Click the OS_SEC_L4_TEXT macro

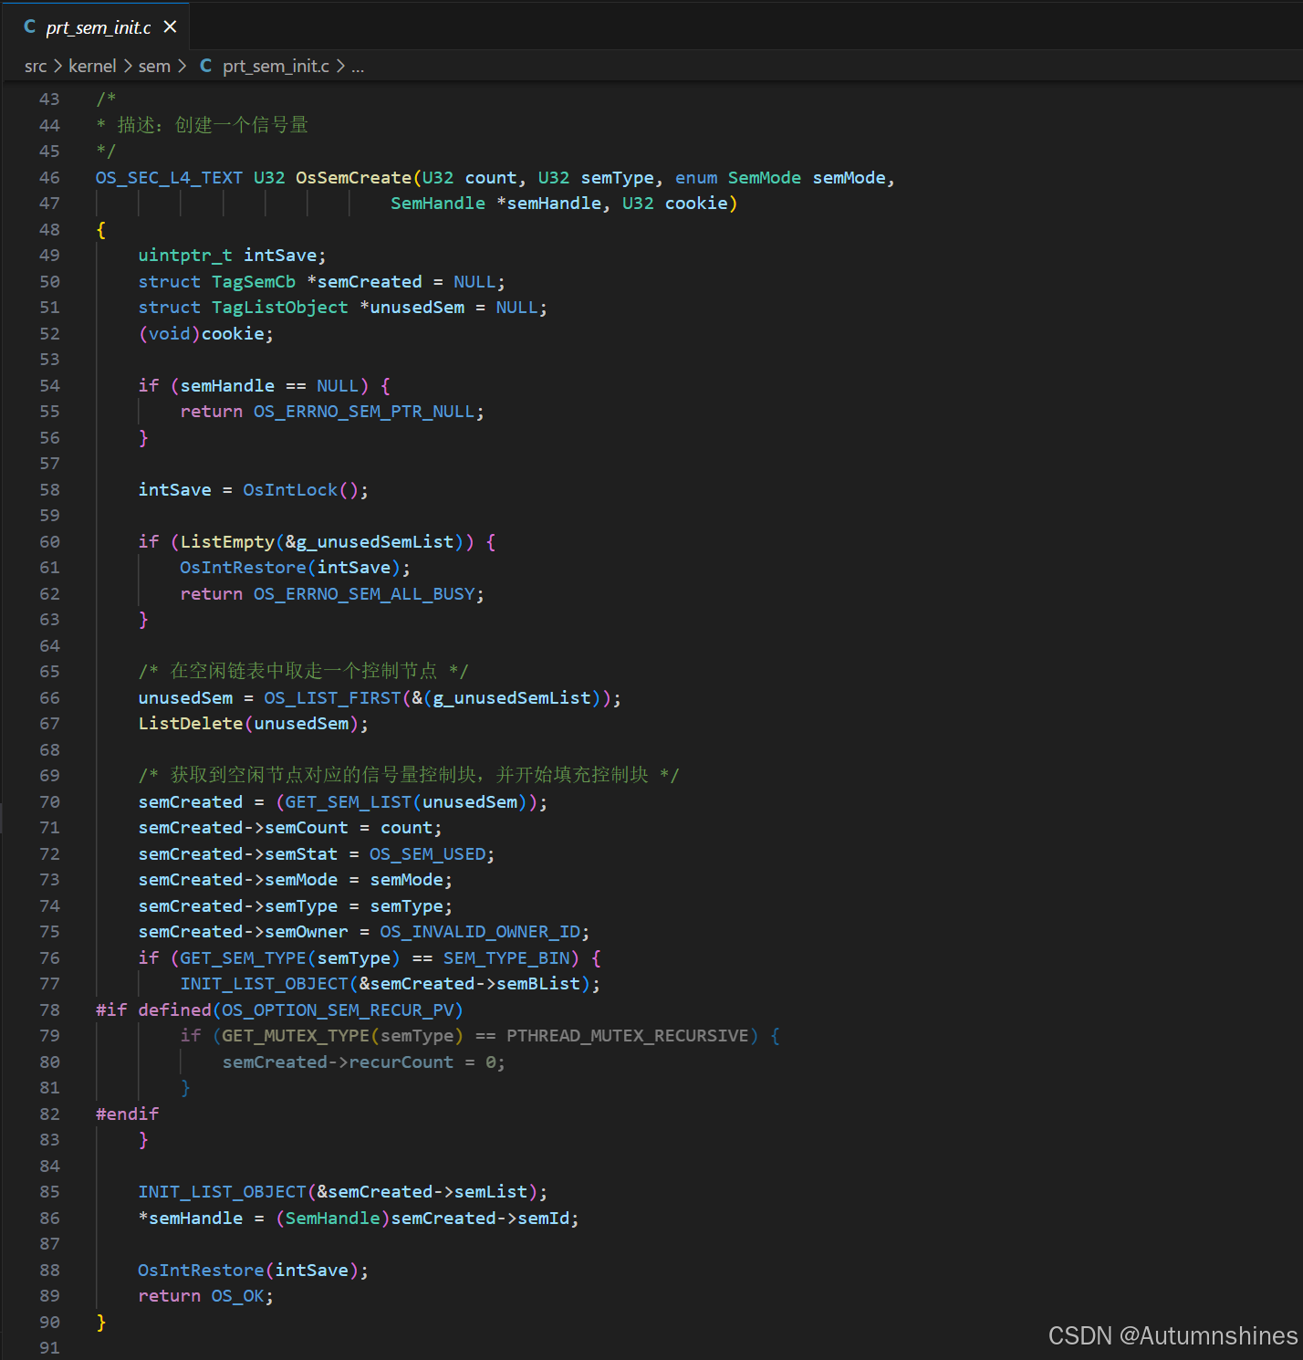pos(169,178)
